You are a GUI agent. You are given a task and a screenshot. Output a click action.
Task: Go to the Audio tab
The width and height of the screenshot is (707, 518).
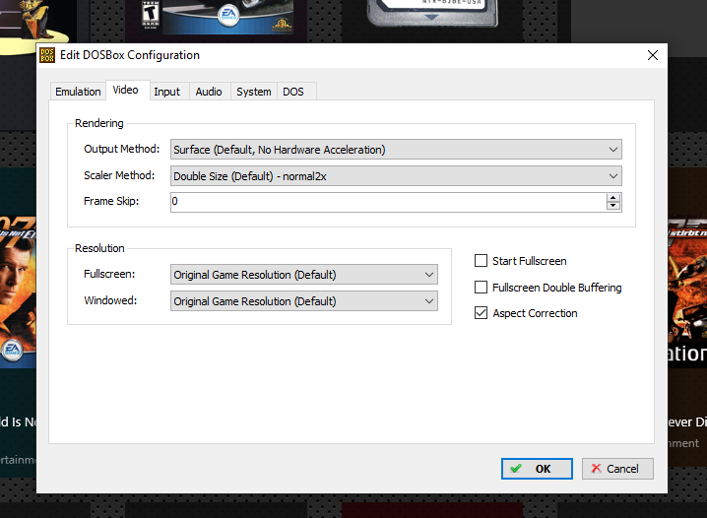(209, 92)
